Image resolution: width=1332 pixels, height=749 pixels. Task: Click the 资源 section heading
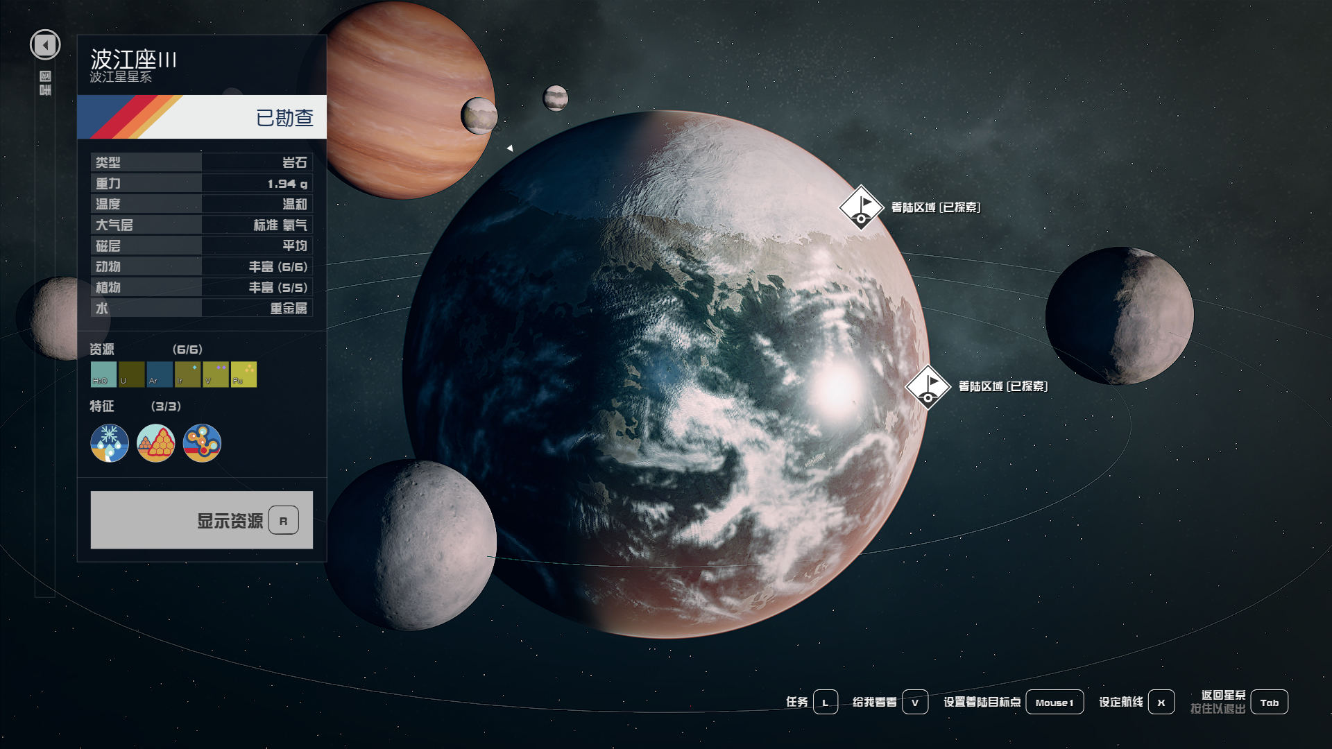click(x=102, y=350)
